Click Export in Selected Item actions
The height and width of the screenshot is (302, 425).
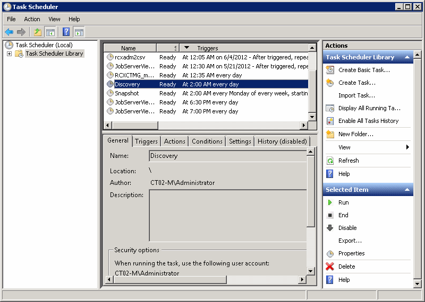pos(350,241)
